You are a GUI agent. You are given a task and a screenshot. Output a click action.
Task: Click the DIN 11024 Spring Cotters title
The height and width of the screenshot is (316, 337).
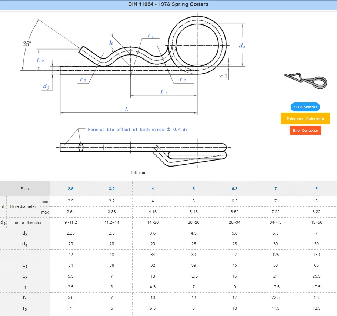pos(168,4)
